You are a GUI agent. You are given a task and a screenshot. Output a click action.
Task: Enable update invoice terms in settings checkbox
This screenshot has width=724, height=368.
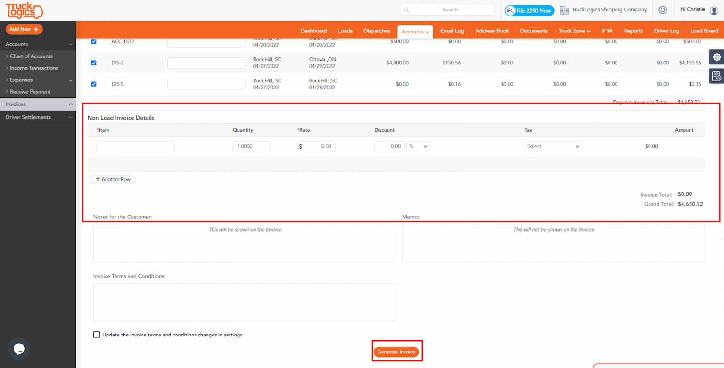97,335
